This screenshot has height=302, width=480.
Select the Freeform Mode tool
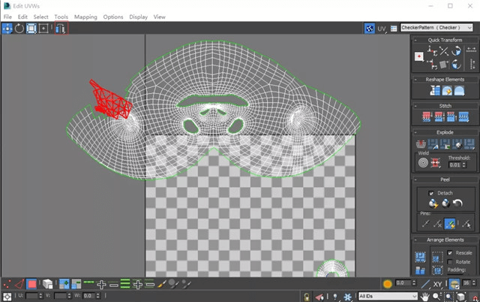[x=43, y=28]
